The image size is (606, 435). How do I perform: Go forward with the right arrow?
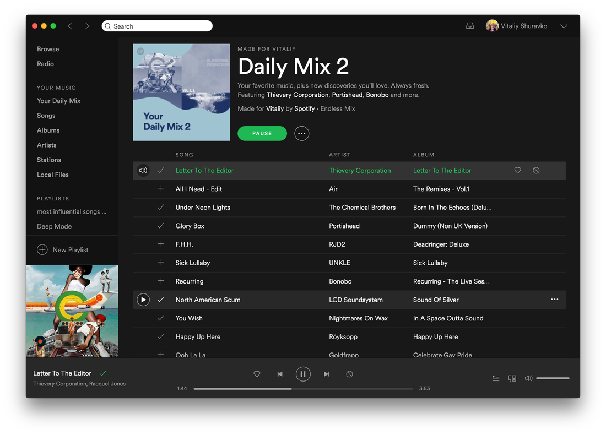coord(87,26)
